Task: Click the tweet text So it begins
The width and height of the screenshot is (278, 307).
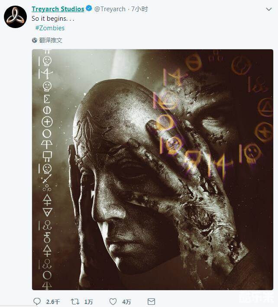Action: 53,19
